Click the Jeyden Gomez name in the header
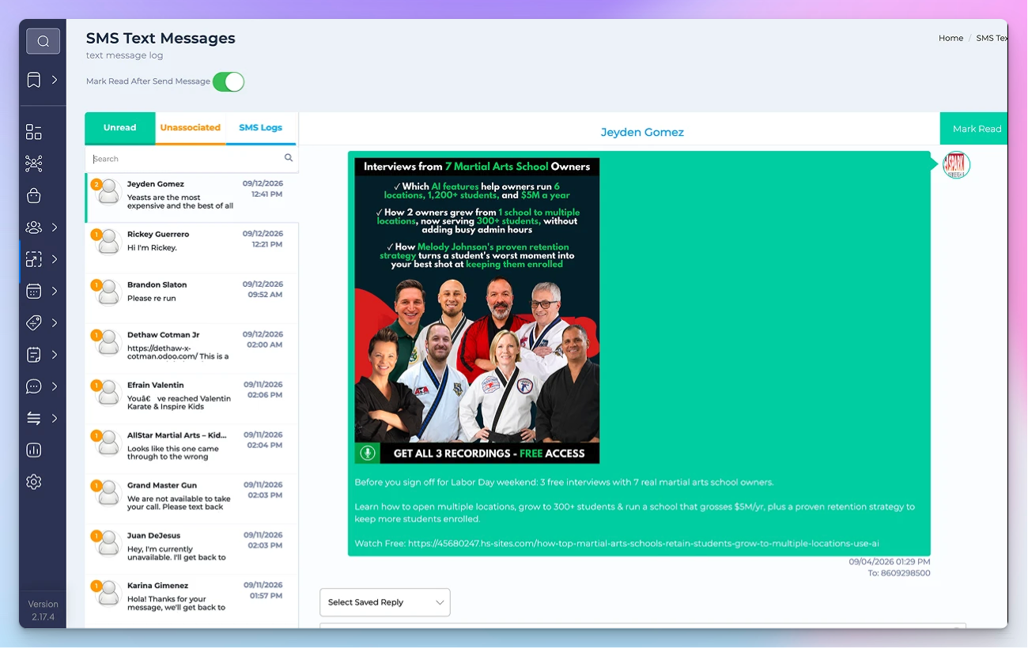 [642, 132]
